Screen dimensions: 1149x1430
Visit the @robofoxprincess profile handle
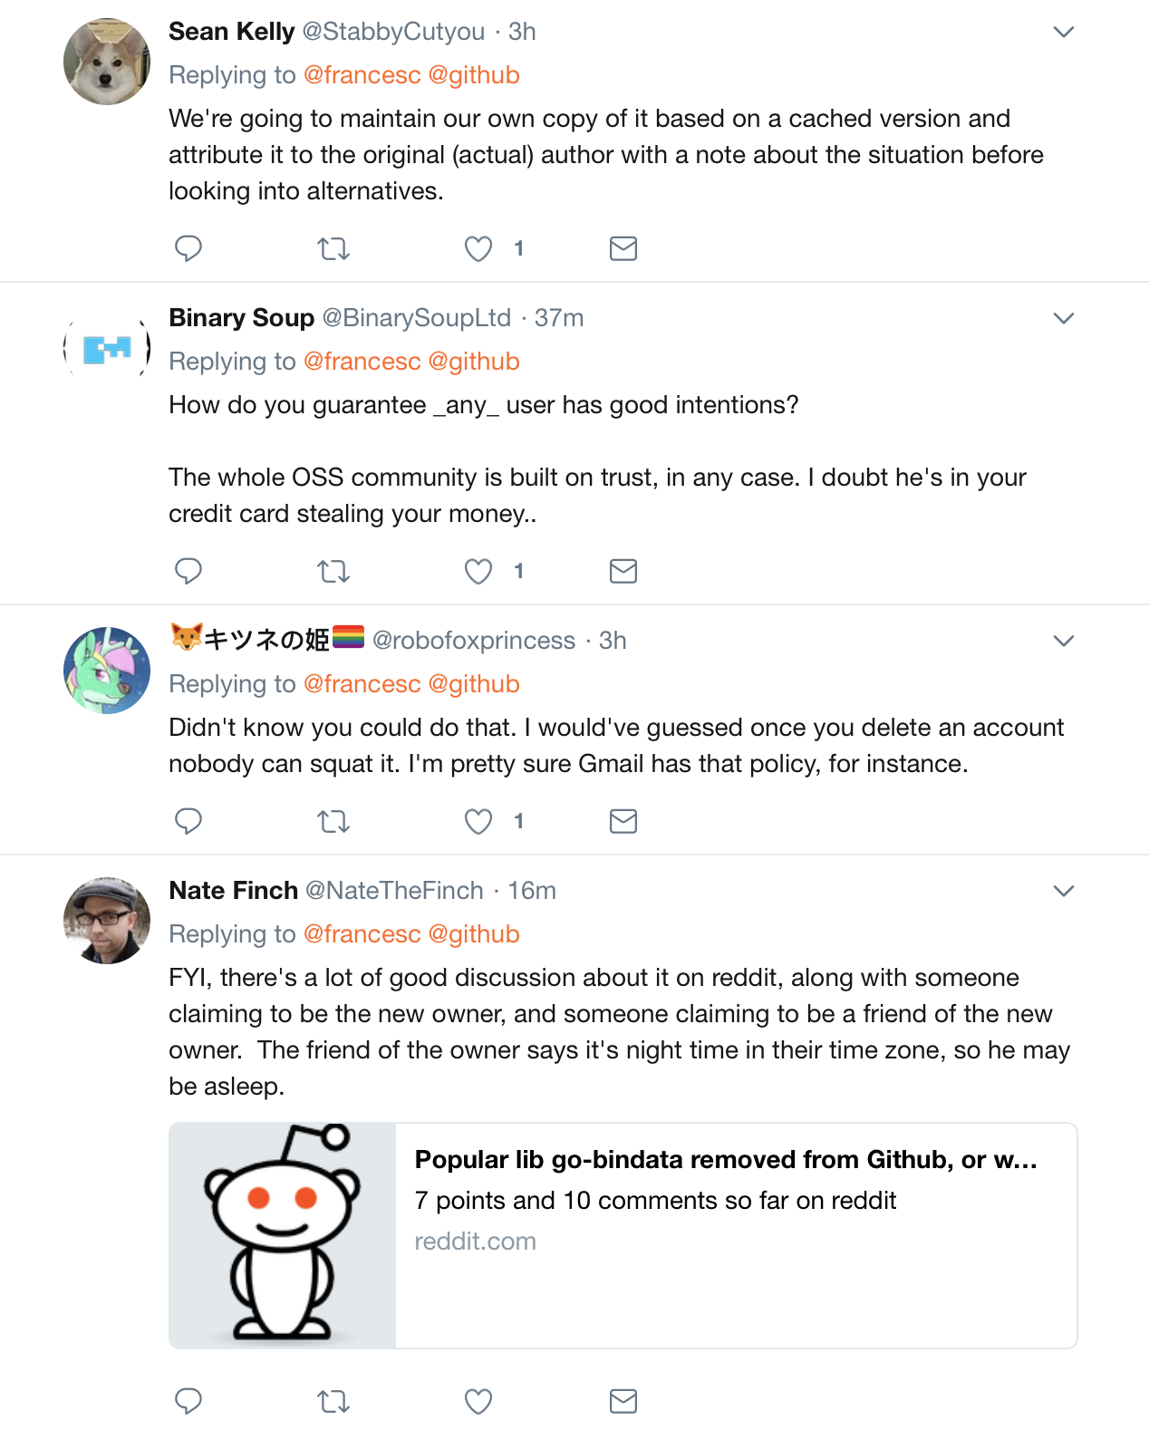474,641
